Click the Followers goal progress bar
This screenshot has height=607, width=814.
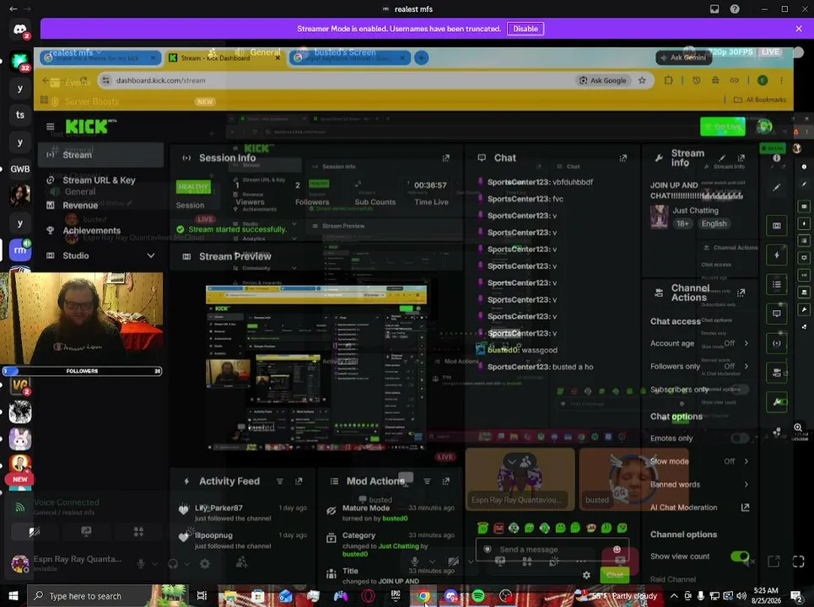coord(82,371)
